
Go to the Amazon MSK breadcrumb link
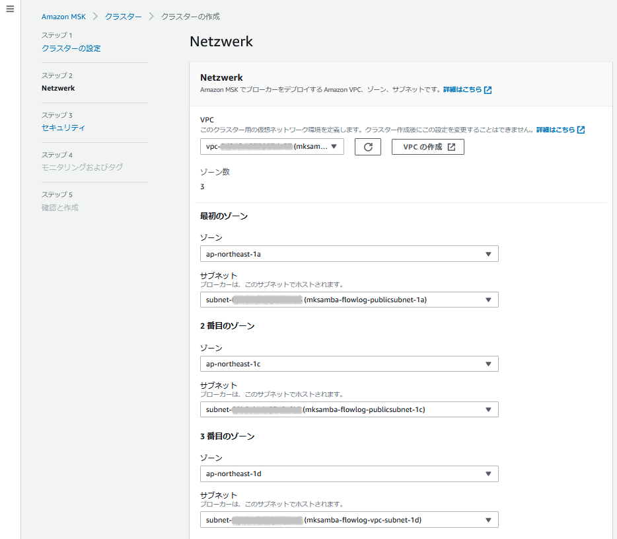tap(63, 17)
